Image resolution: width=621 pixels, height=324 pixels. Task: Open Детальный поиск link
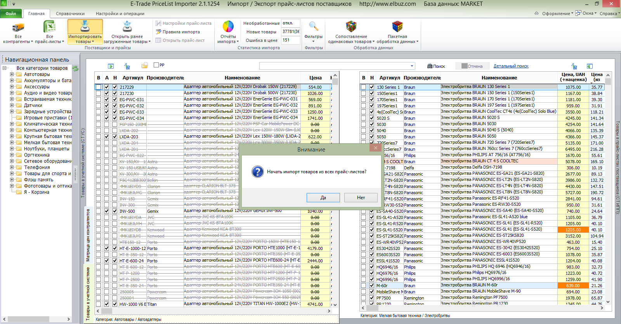tap(511, 66)
